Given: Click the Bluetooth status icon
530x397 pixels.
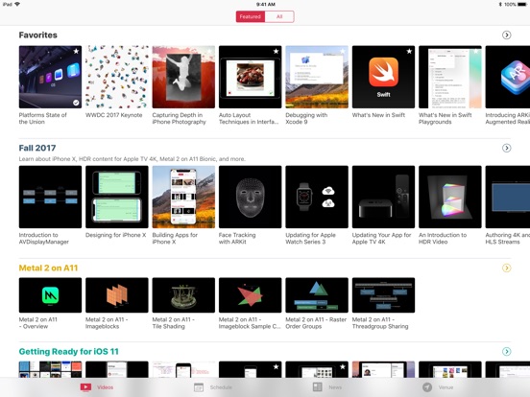Looking at the screenshot, I should coord(500,4).
